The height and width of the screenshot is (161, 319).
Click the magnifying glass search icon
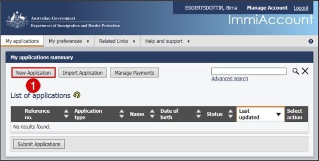coord(296,71)
